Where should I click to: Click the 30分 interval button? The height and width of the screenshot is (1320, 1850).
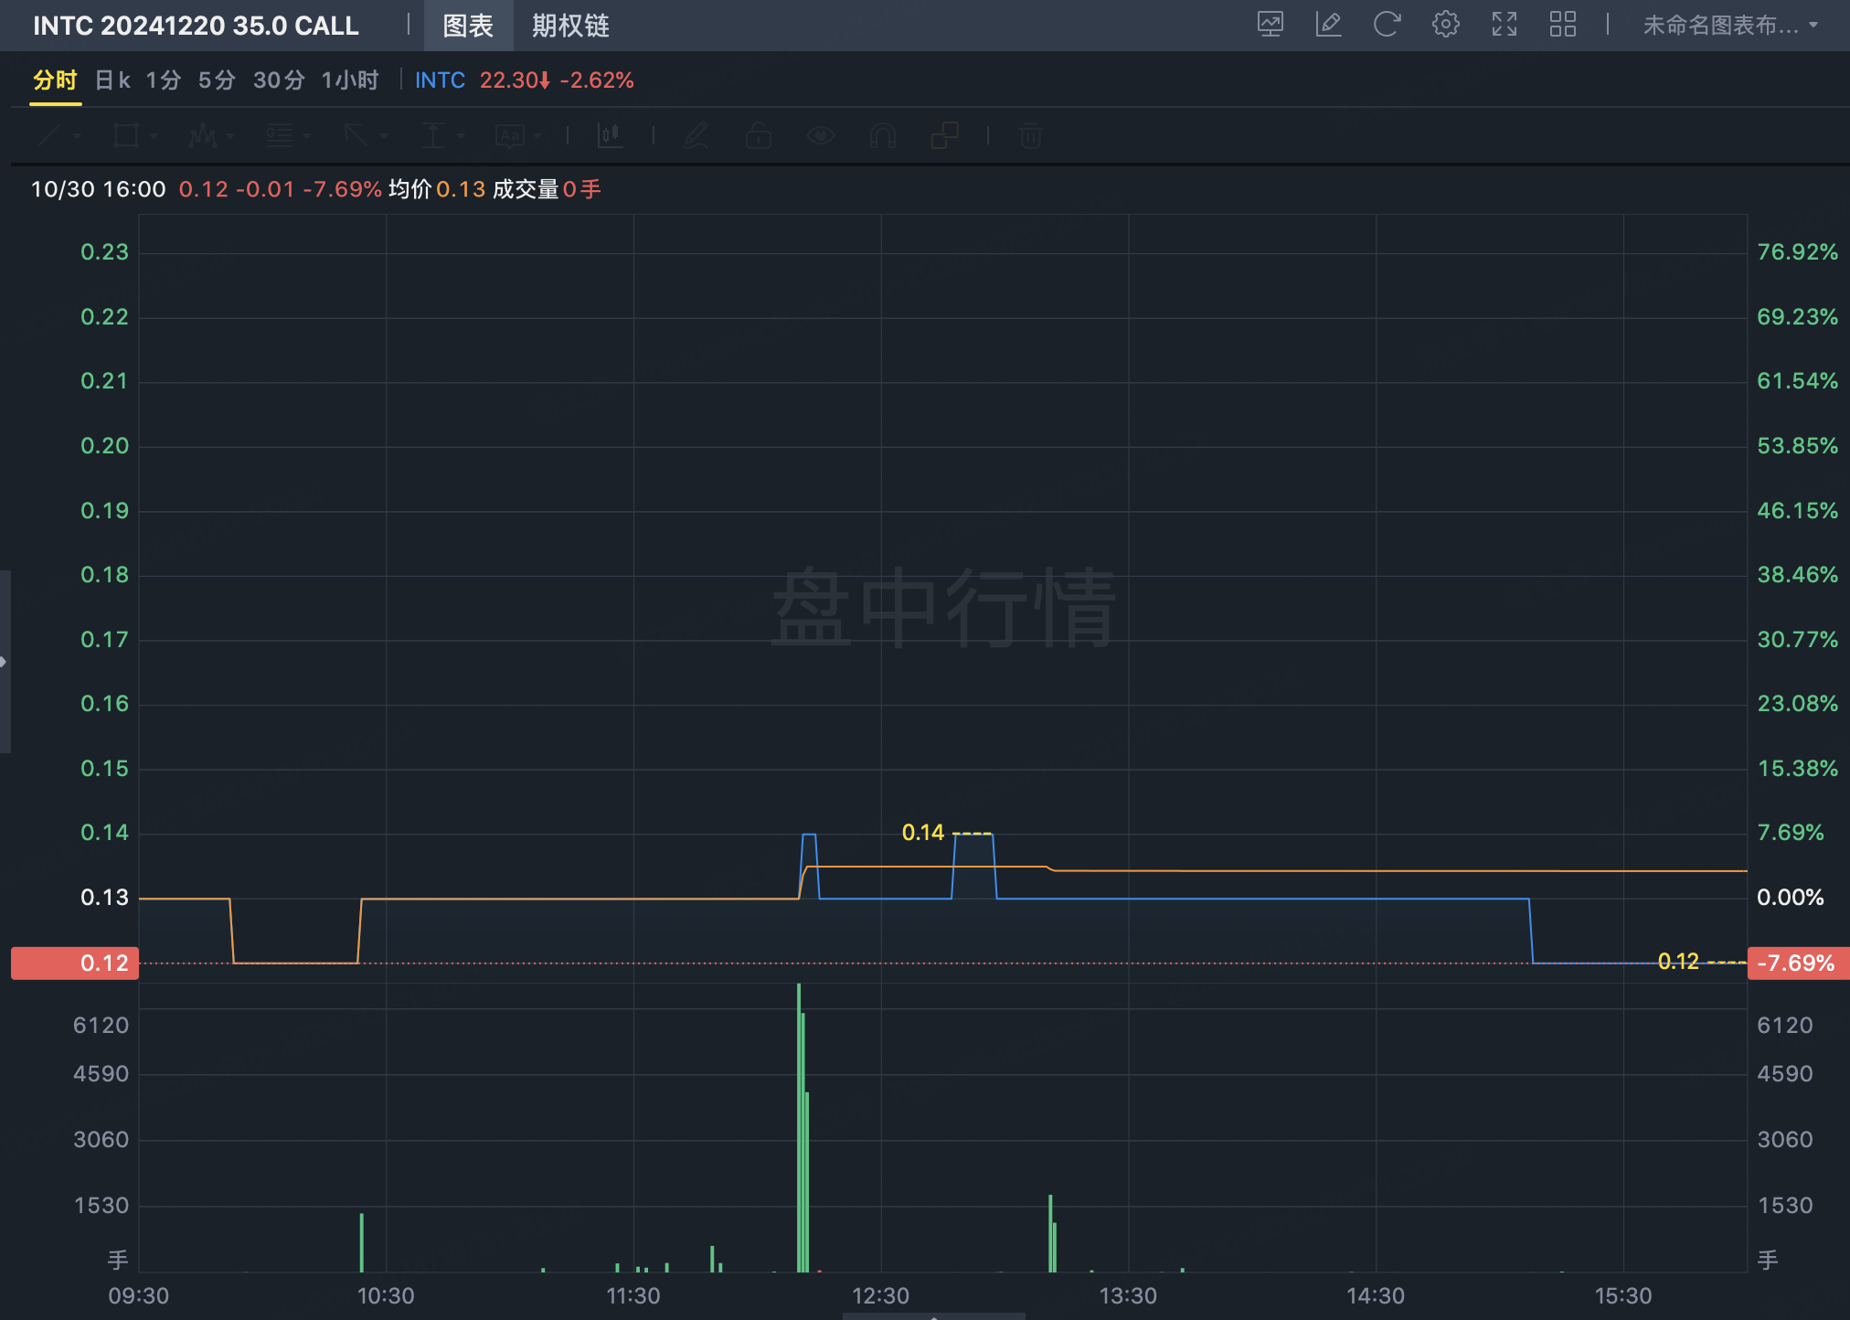pyautogui.click(x=279, y=80)
